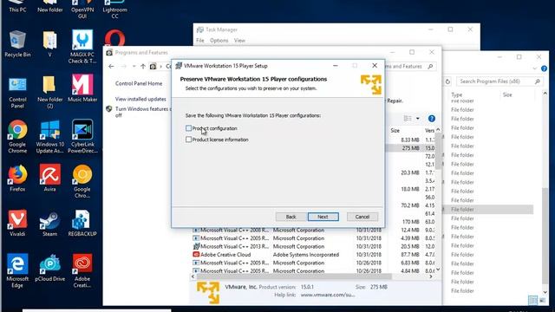Click Control Panel Home link
The image size is (555, 312).
tap(139, 83)
